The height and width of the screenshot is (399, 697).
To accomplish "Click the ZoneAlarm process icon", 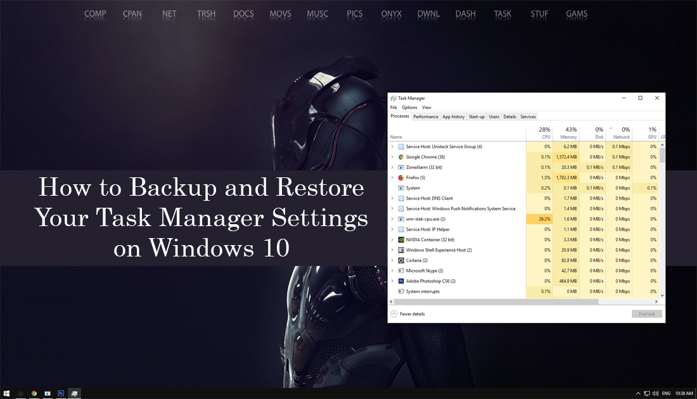I will (x=401, y=167).
